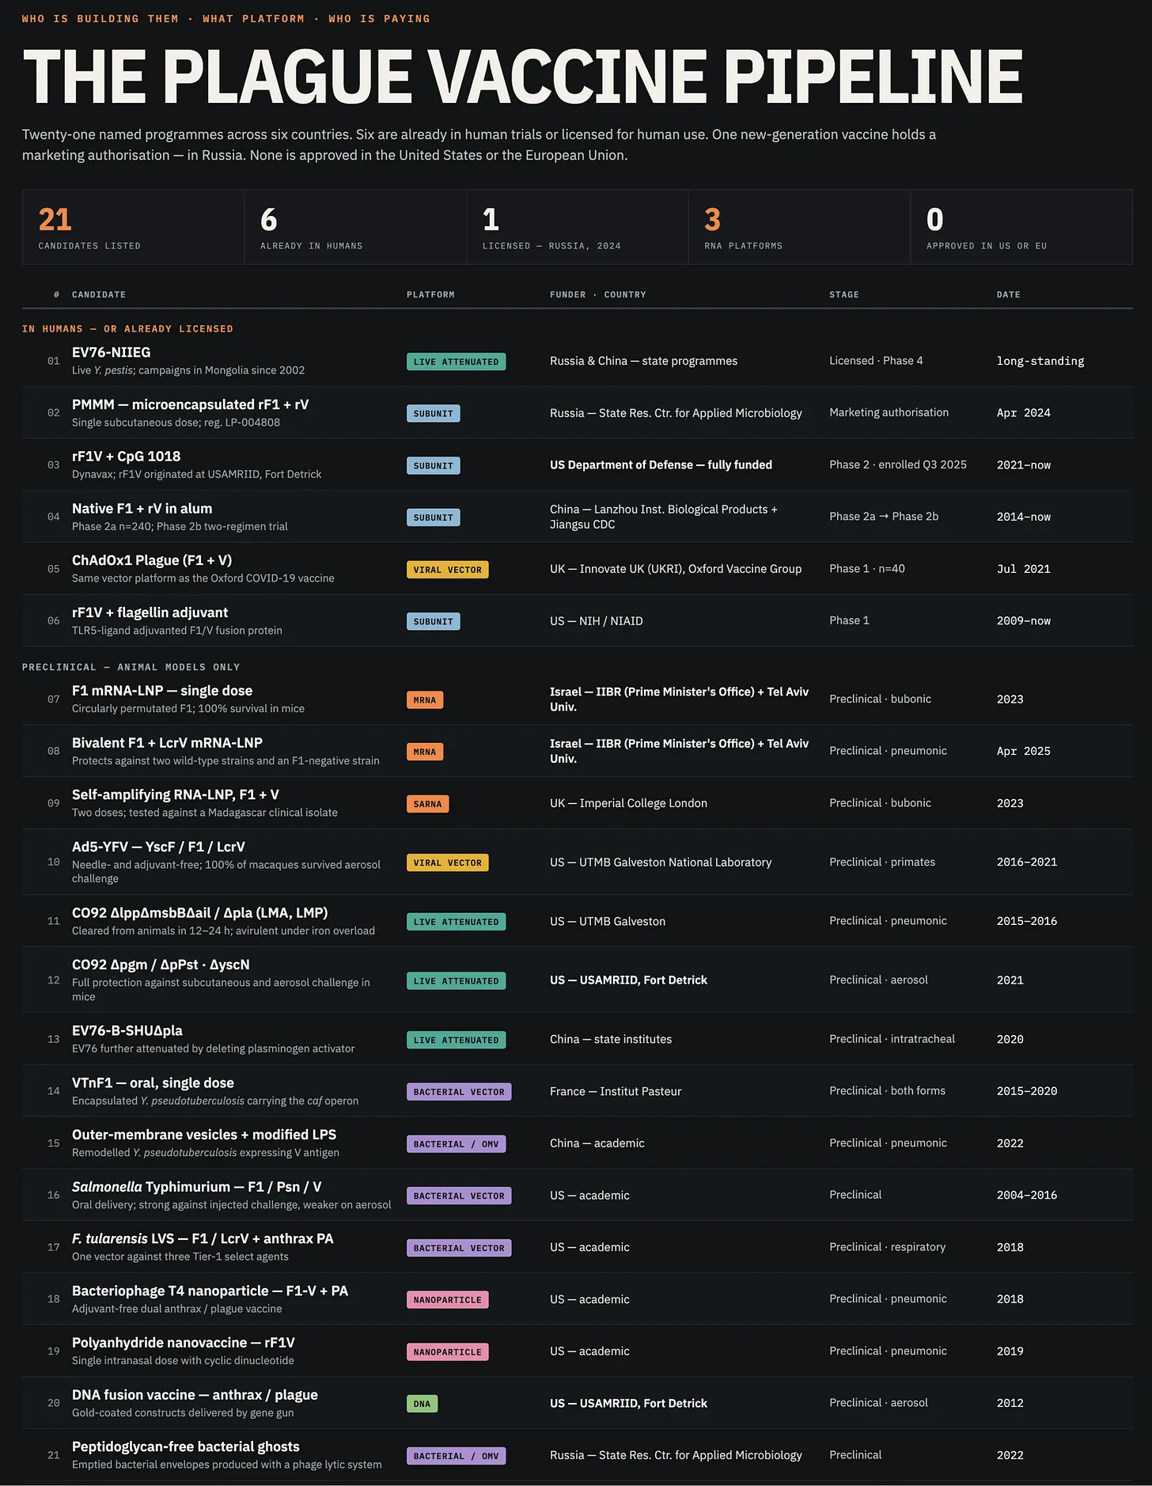Image resolution: width=1152 pixels, height=1486 pixels.
Task: Click "VTnF1 — oral, single dose"
Action: [153, 1083]
